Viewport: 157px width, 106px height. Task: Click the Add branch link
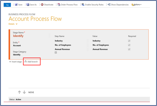coord(32,62)
